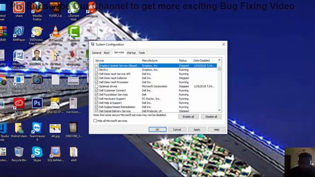Check Hide all Microsoft services
315x177 pixels.
pyautogui.click(x=95, y=121)
